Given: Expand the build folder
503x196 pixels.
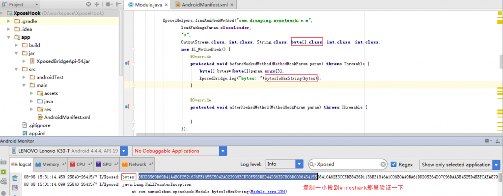Looking at the screenshot, I should click(x=17, y=45).
